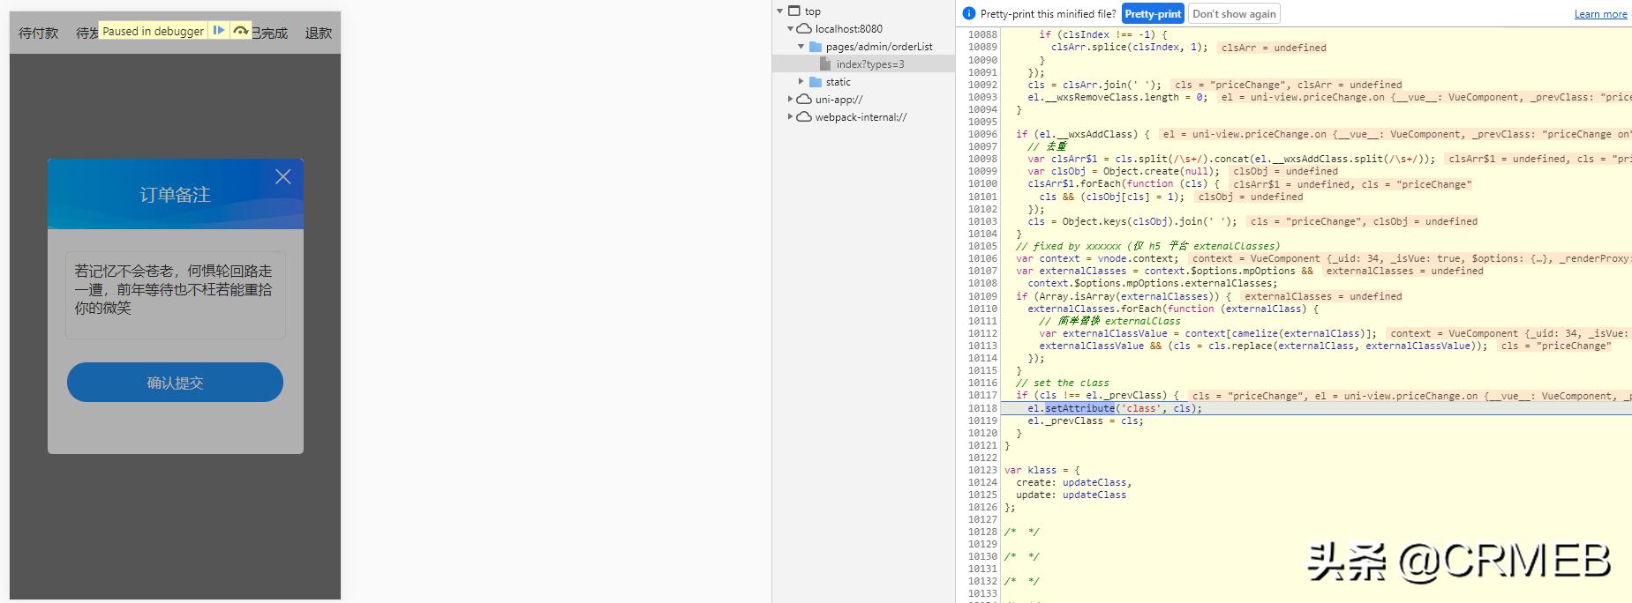Click the order remark text area
Viewport: 1632px width, 603px height.
175,294
